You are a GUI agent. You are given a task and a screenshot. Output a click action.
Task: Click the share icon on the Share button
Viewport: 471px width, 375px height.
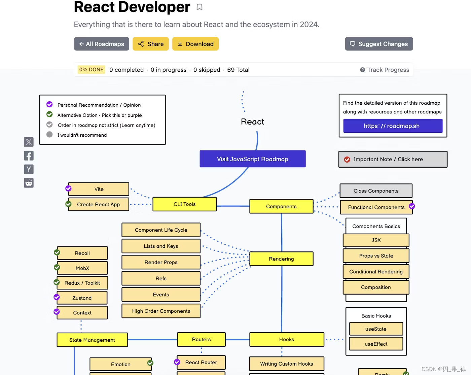coord(141,44)
